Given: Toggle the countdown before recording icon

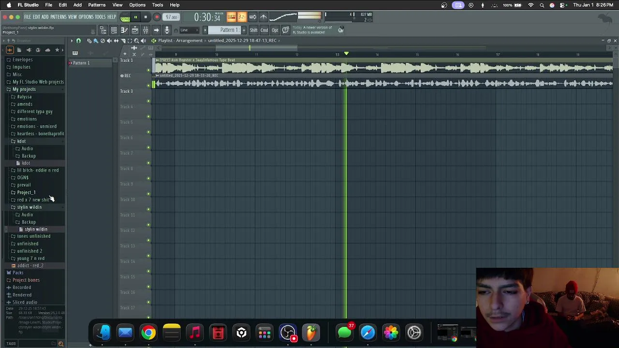Looking at the screenshot, I should pos(242,17).
